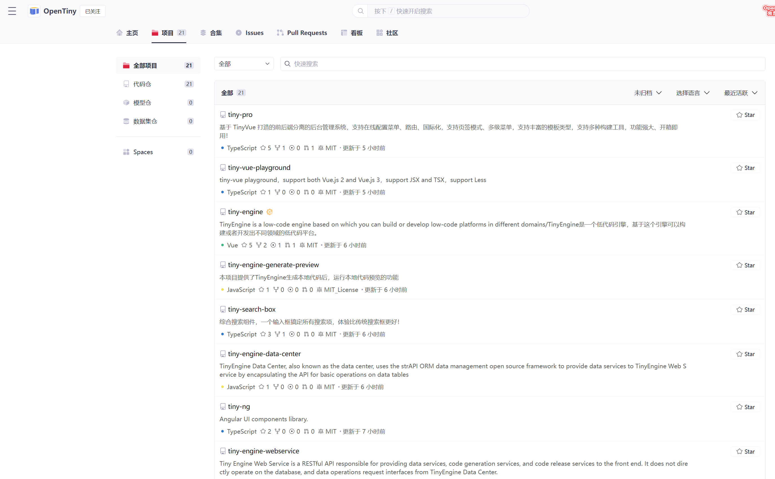The height and width of the screenshot is (479, 775).
Task: Click the search magnifier icon in the header
Action: pyautogui.click(x=360, y=11)
